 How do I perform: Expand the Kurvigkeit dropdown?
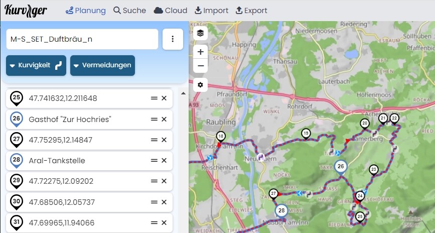coord(36,65)
